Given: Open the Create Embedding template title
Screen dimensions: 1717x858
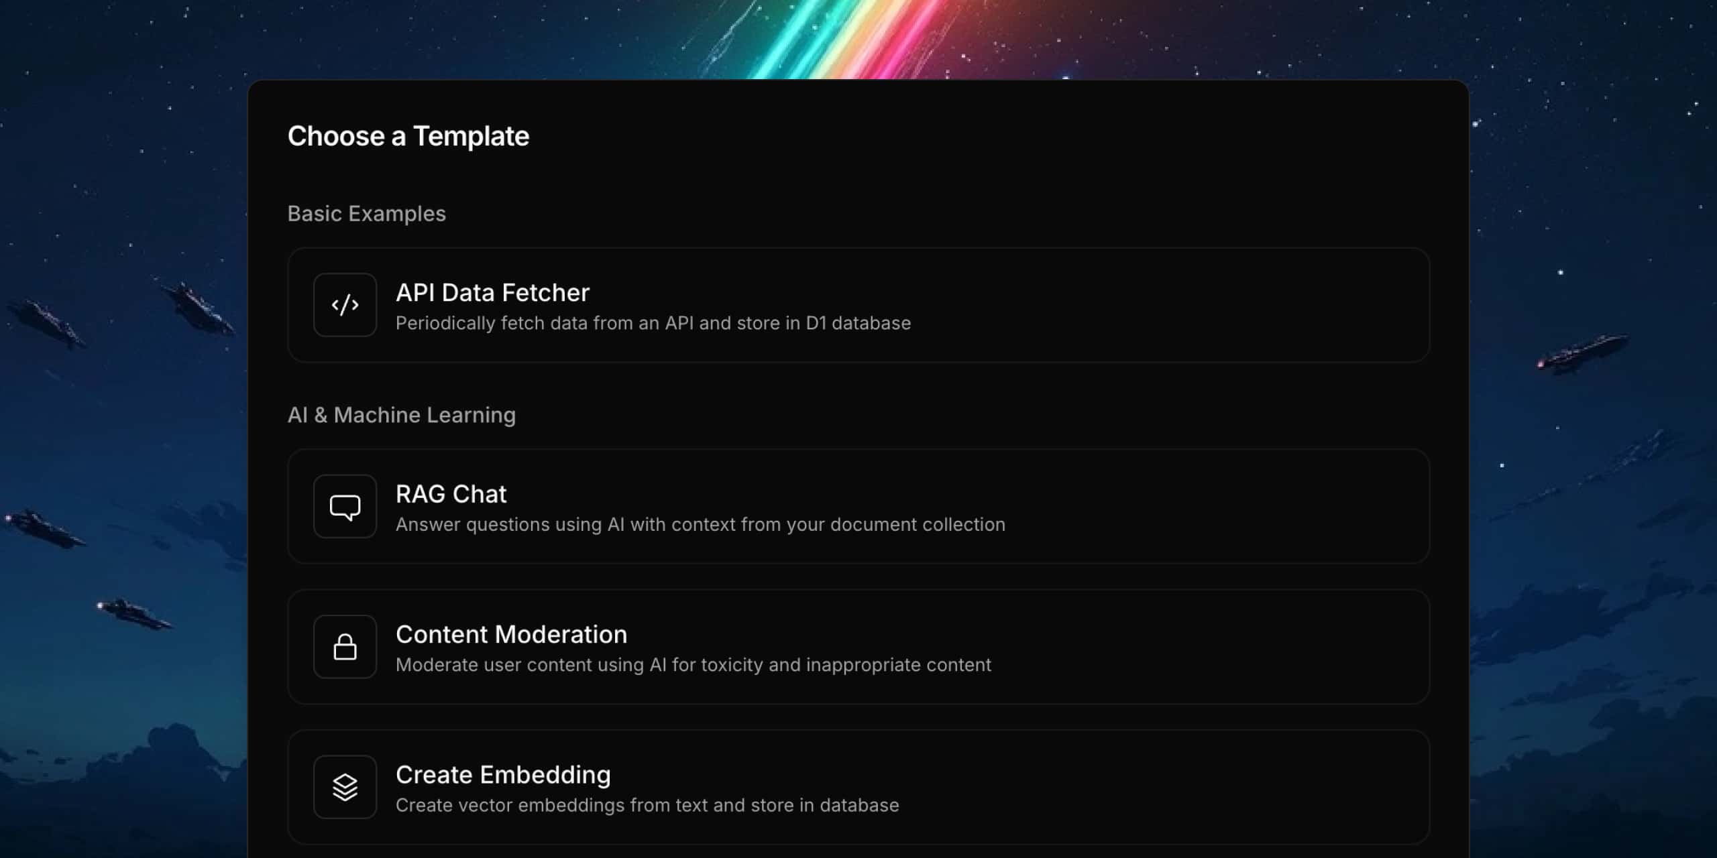Looking at the screenshot, I should 503,775.
